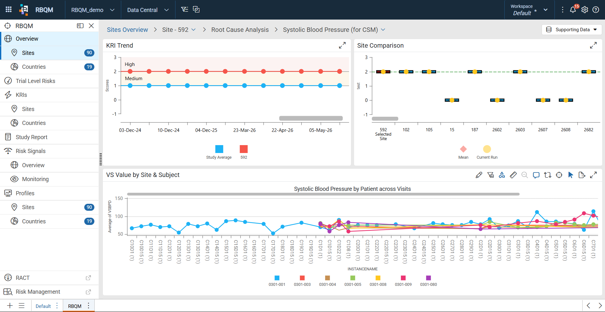Open the settings gear in top bar
Viewport: 605px width, 312px height.
coord(584,10)
